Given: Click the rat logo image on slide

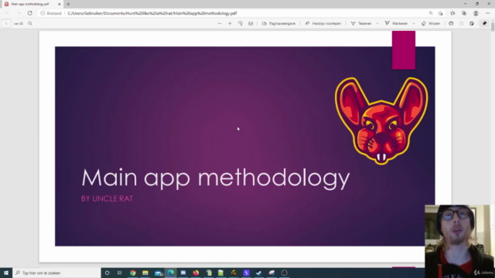Looking at the screenshot, I should point(381,120).
